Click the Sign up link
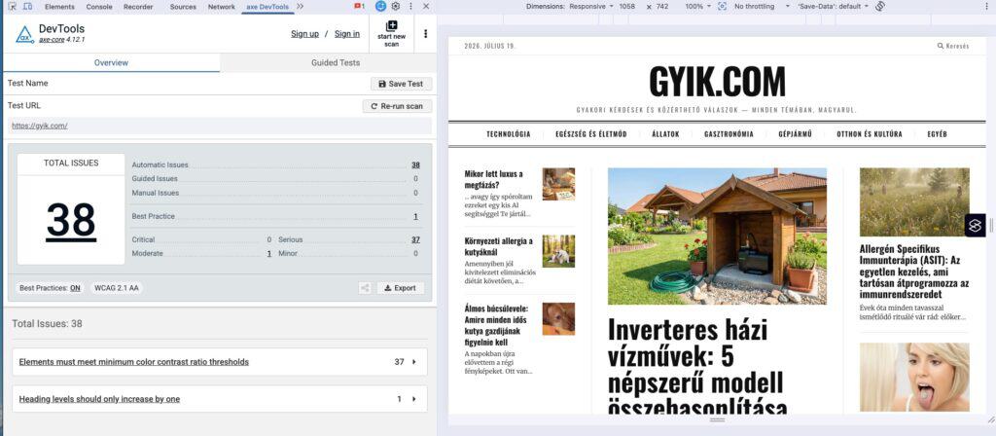The width and height of the screenshot is (996, 436). pyautogui.click(x=304, y=34)
